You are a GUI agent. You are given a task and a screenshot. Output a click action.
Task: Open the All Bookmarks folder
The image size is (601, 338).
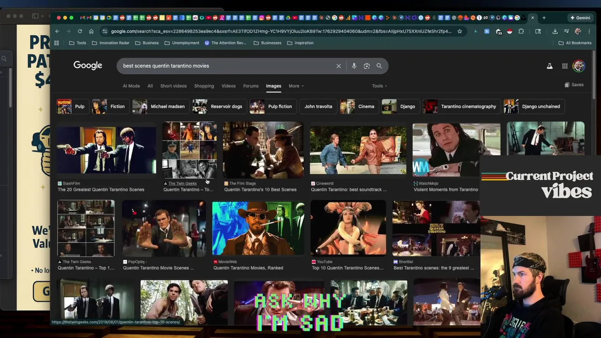[x=575, y=43]
